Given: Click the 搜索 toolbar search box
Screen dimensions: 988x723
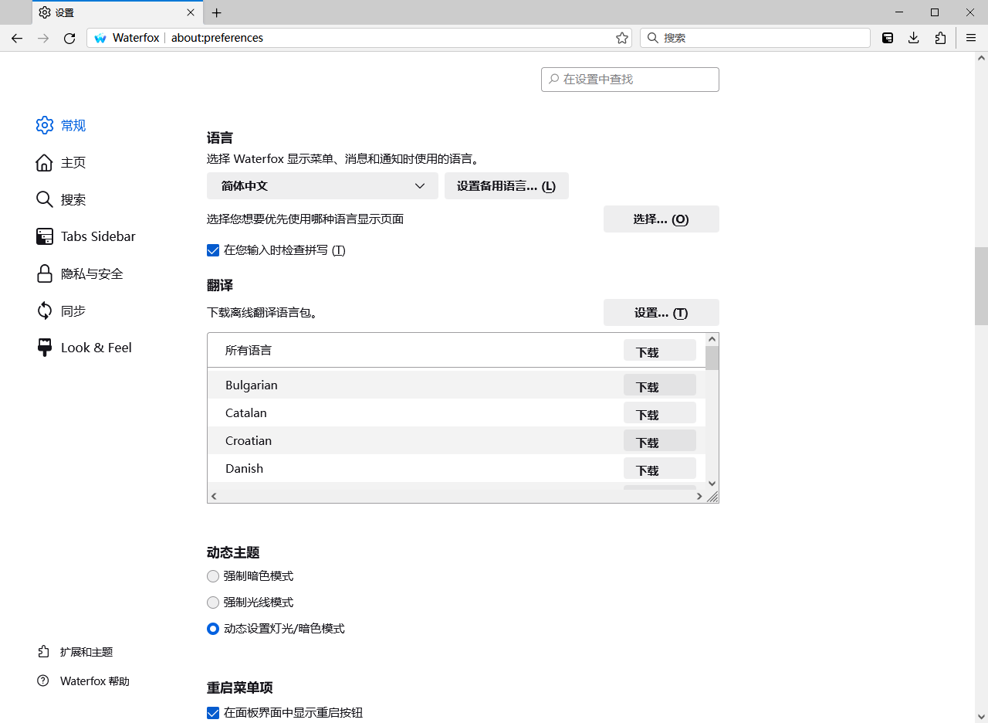Looking at the screenshot, I should coord(755,38).
